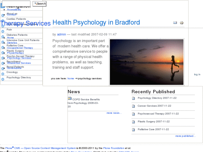This screenshot has width=203, height=152.
Task: Click the gear icon beside Pain
Action: 3,31
